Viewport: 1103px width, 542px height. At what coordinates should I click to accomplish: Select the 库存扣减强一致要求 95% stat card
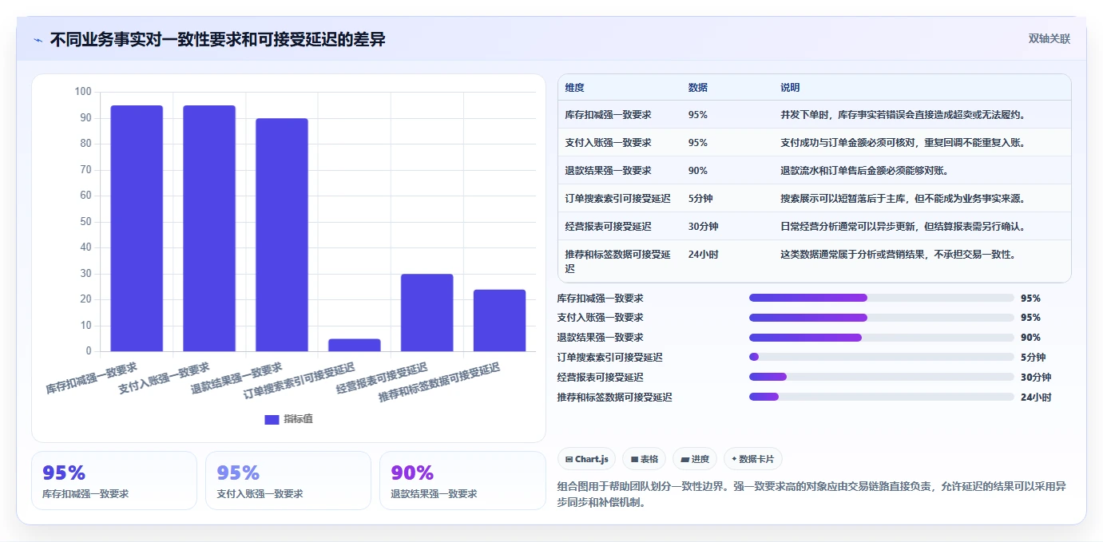[114, 481]
